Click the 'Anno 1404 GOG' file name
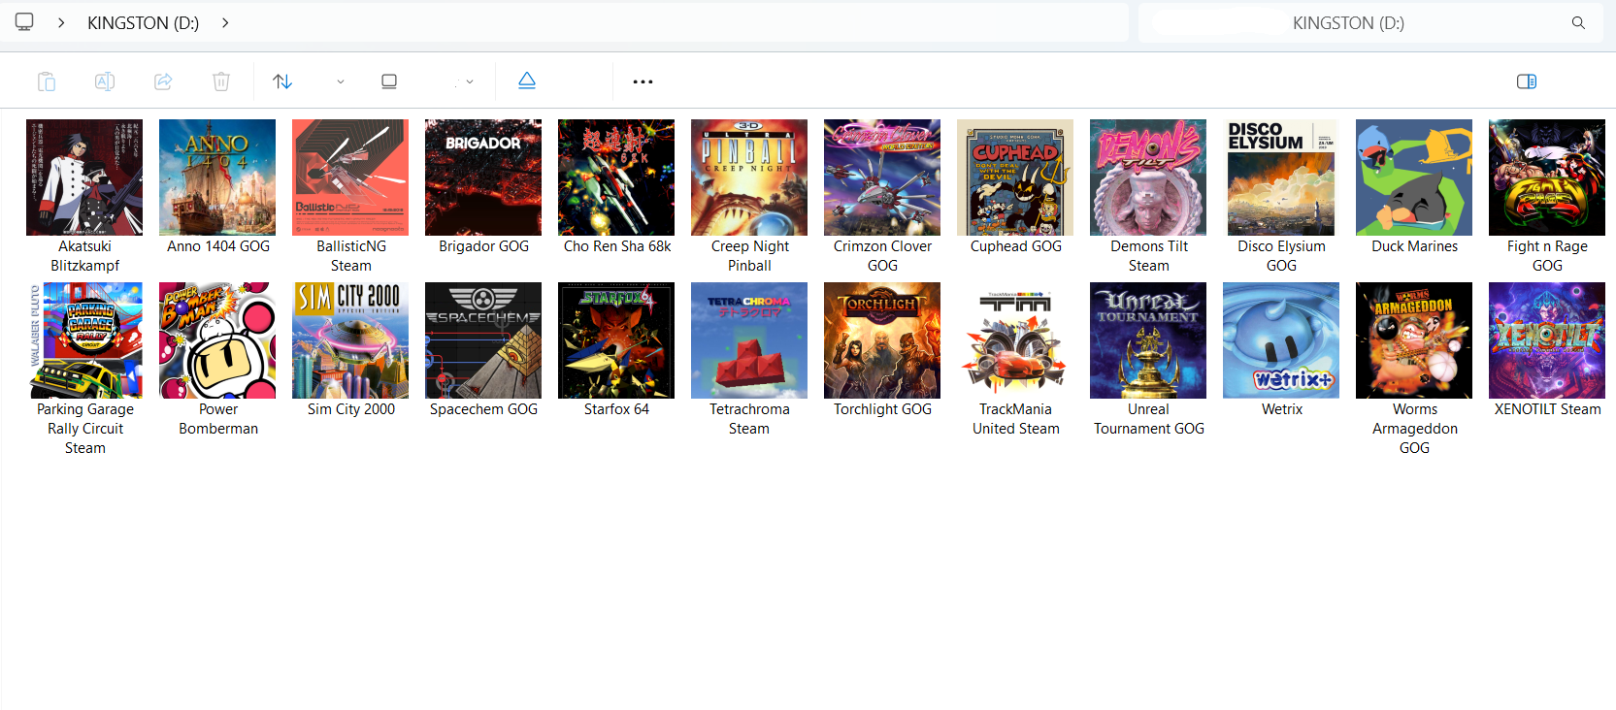 click(x=217, y=246)
